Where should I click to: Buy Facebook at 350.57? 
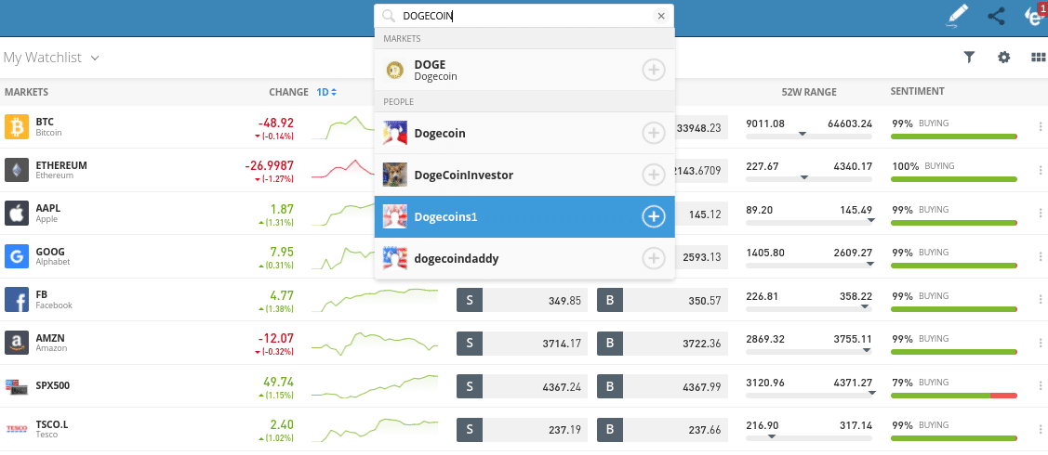(x=662, y=300)
